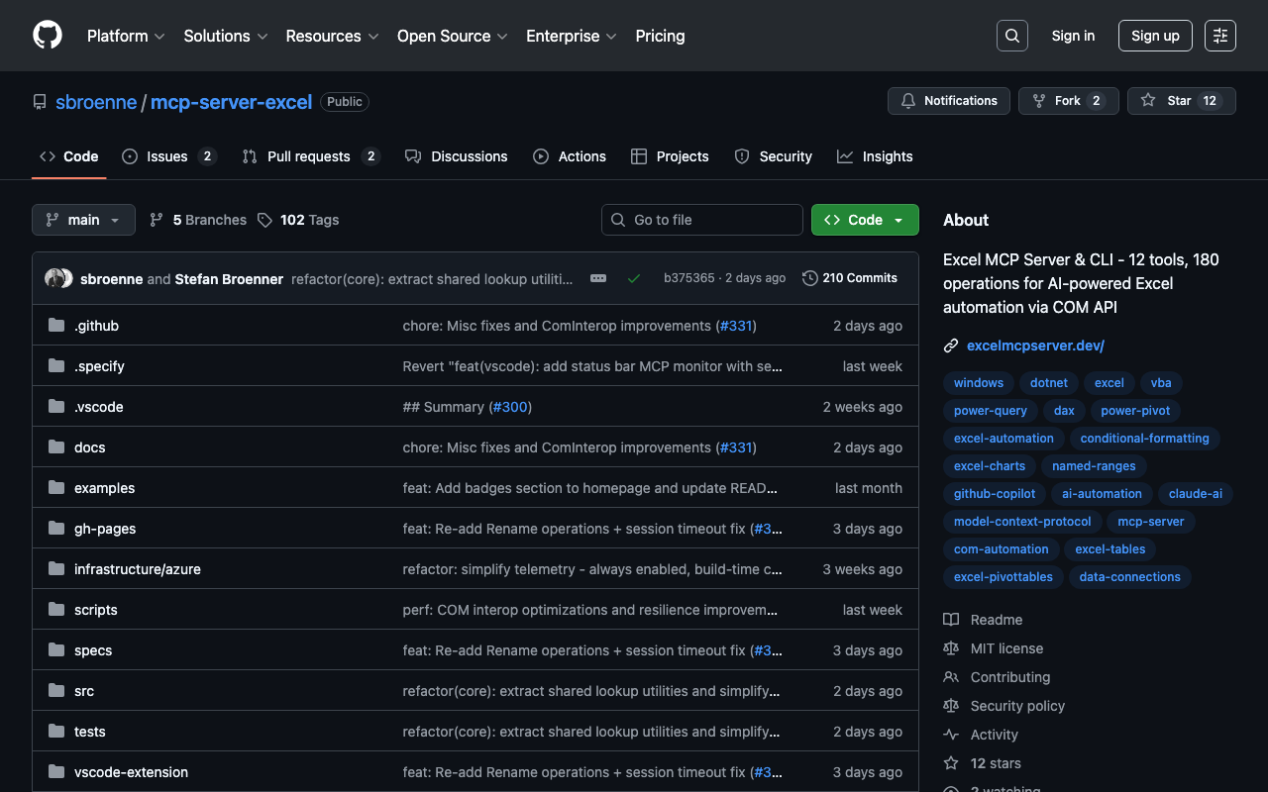The image size is (1268, 792).
Task: Click the GitHub logo icon
Action: coord(48,36)
